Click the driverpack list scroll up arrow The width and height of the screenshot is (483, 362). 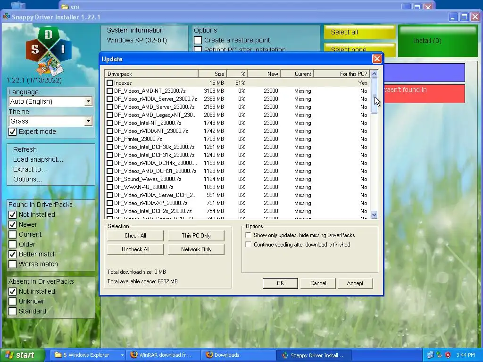(x=374, y=74)
